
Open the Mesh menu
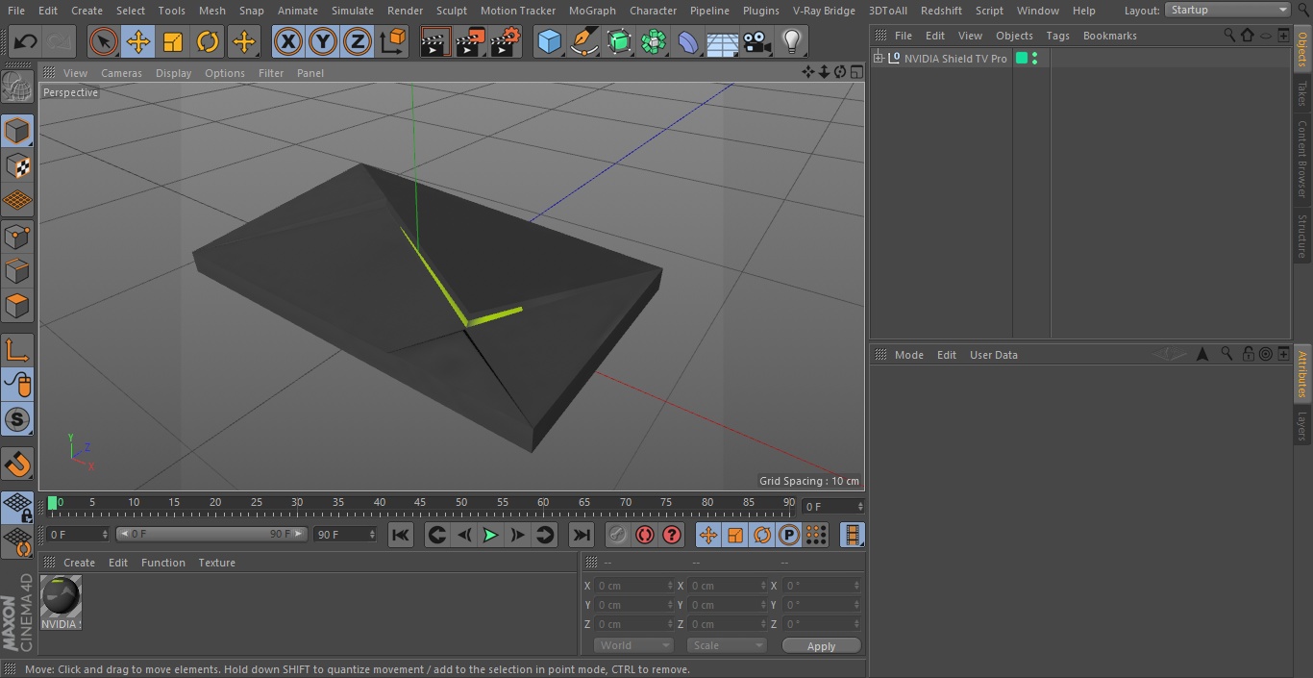pos(211,11)
